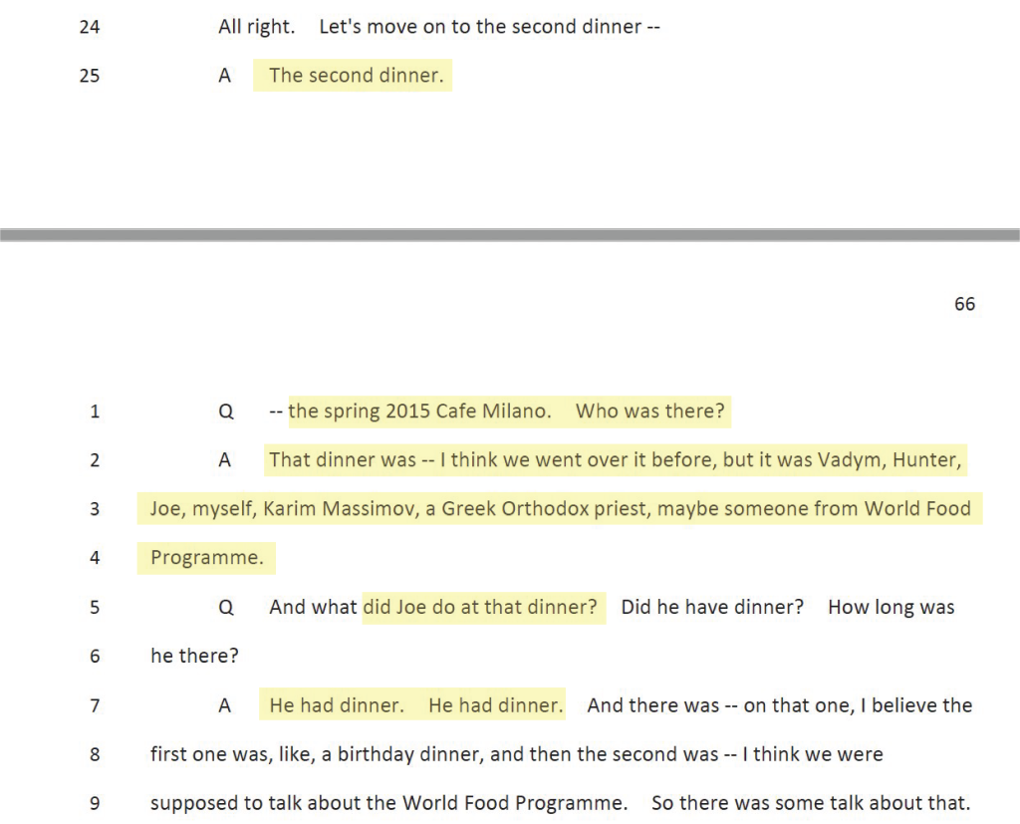Click the second highlighted 'He had dinner.'
Viewport: 1020px width, 824px height.
496,705
